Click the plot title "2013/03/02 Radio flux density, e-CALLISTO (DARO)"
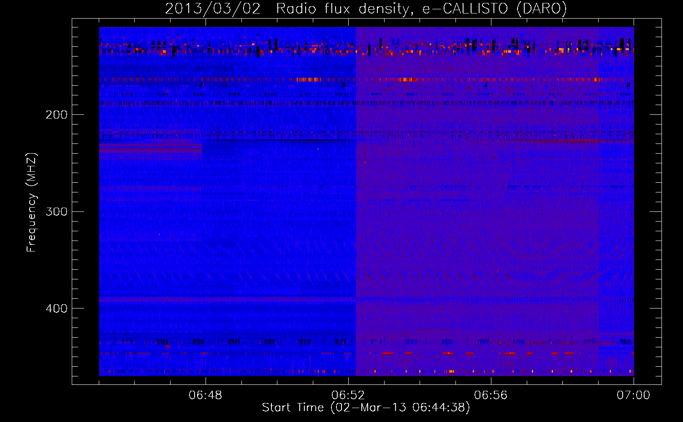The image size is (683, 422). click(366, 9)
